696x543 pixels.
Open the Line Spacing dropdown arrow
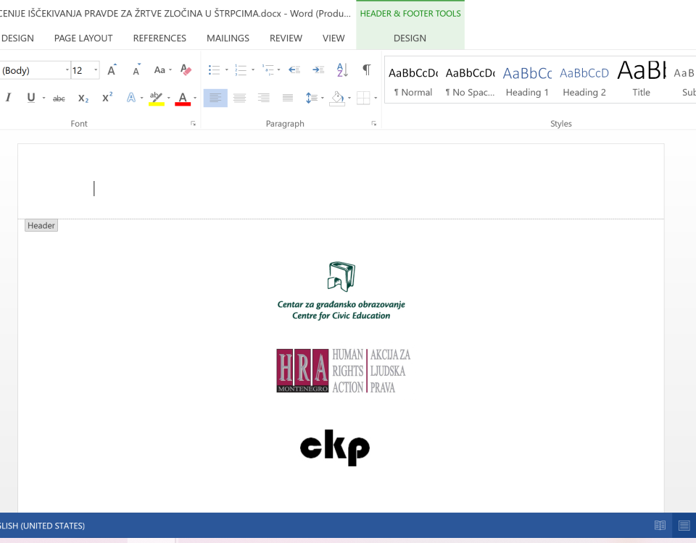322,98
